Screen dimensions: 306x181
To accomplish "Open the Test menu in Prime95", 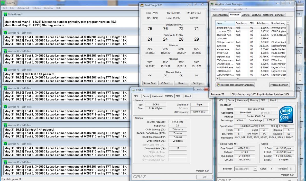I will pos(5,8).
